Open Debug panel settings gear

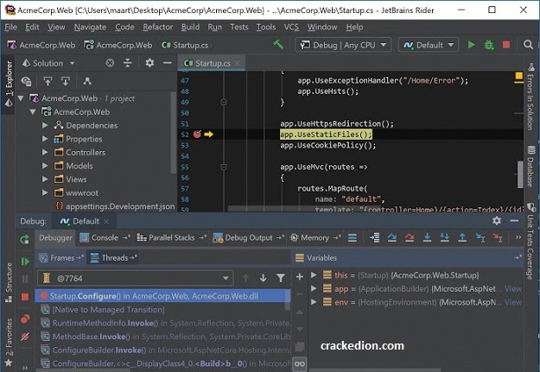click(496, 221)
